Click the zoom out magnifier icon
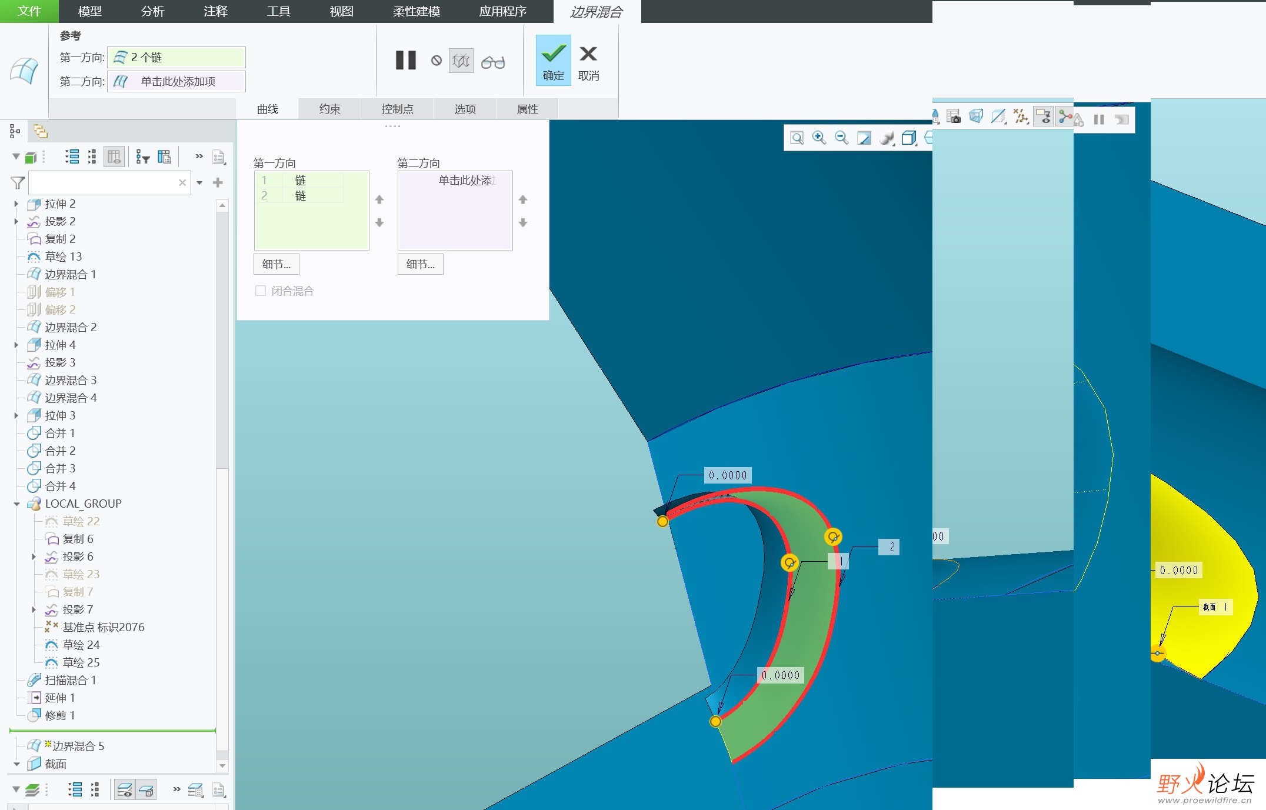The image size is (1266, 810). [x=841, y=138]
